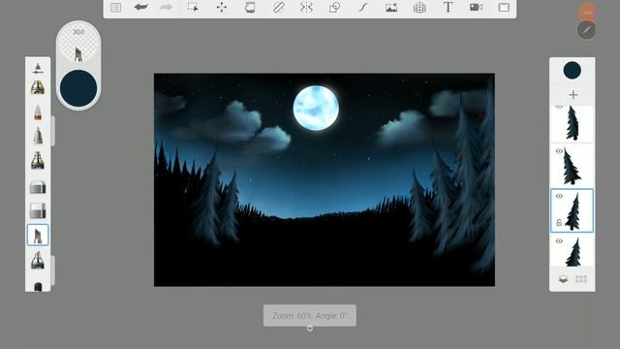Toggle eye on layer above the selected layer
Image resolution: width=620 pixels, height=349 pixels.
click(x=559, y=151)
